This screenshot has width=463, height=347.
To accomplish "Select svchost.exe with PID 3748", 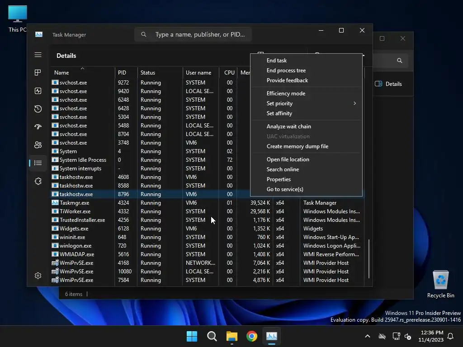I will tap(151, 142).
